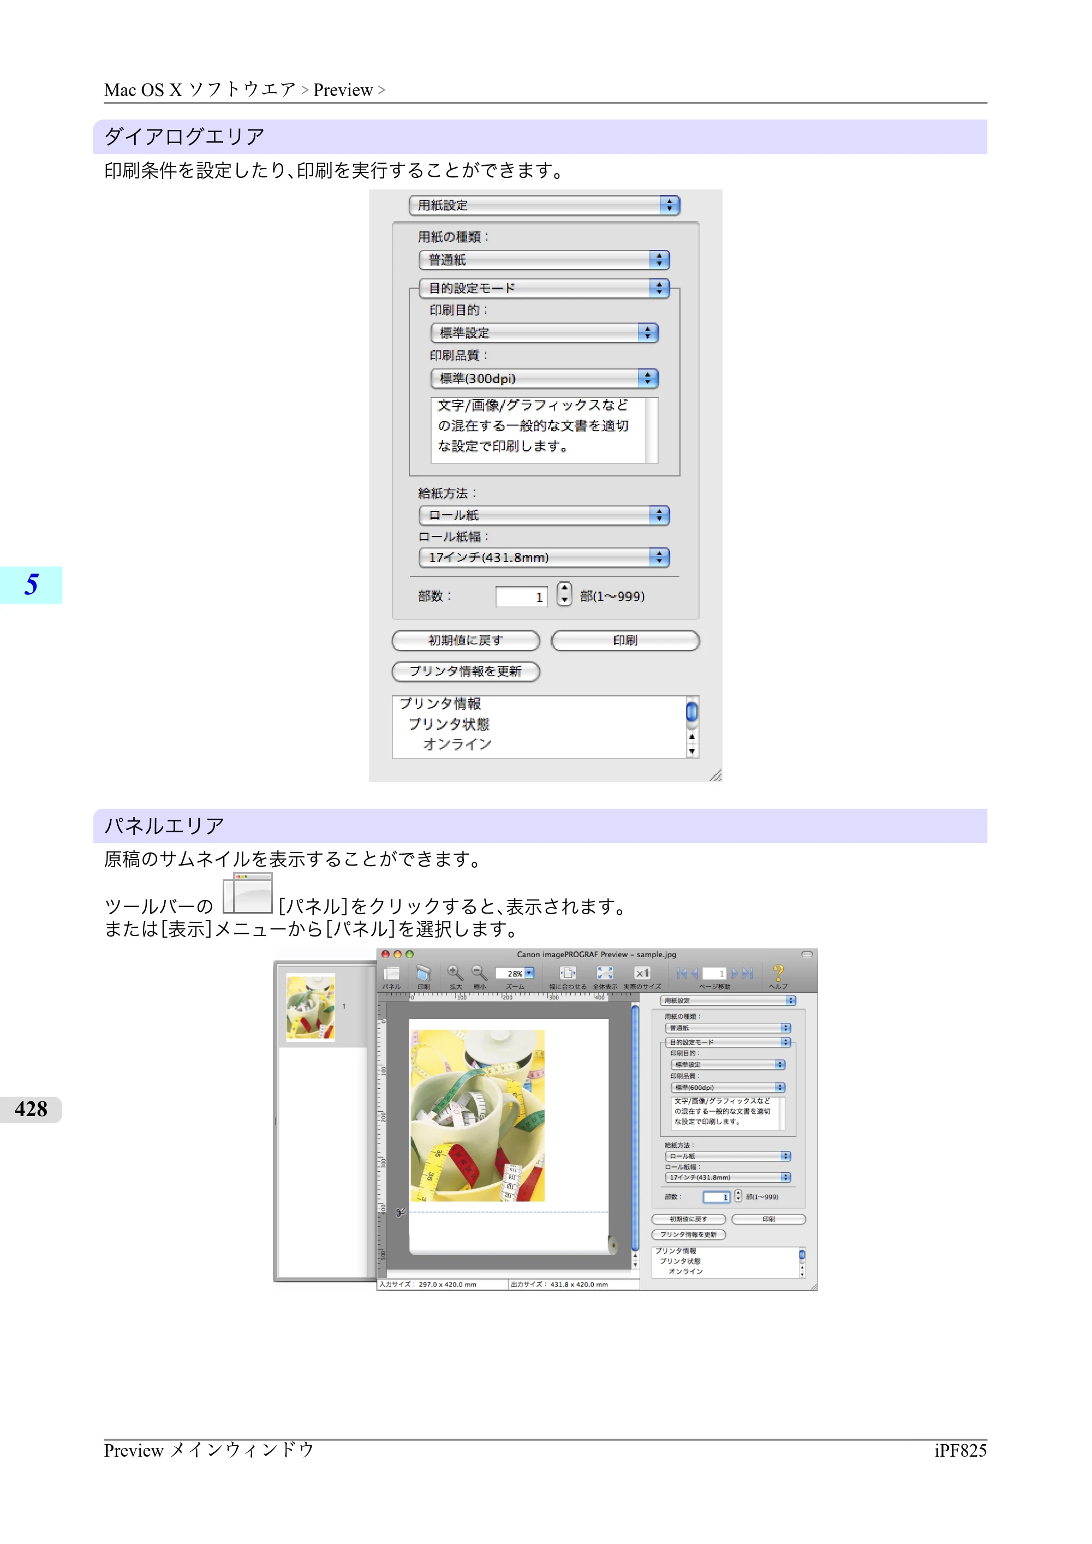The width and height of the screenshot is (1092, 1544).
Task: Click the 実際のサイズ x1 icon
Action: tap(642, 973)
